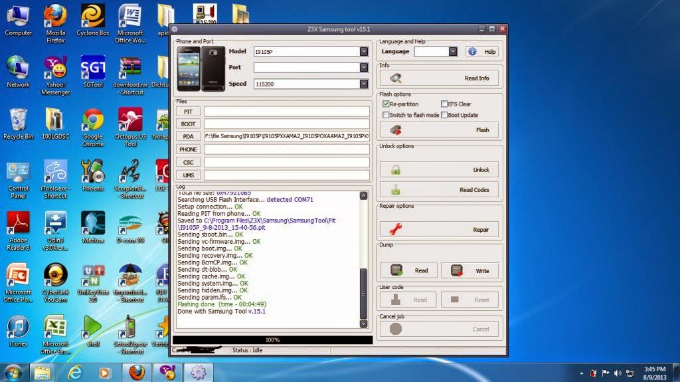Click the PHONE file button
The height and width of the screenshot is (382, 680).
(x=188, y=149)
